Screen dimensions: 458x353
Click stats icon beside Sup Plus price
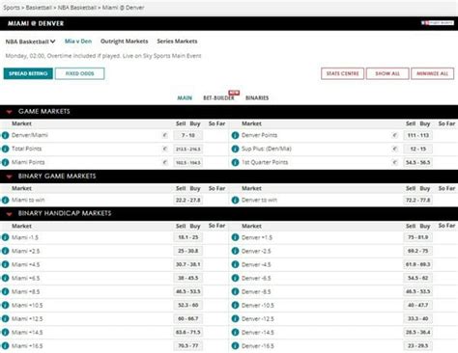[395, 149]
